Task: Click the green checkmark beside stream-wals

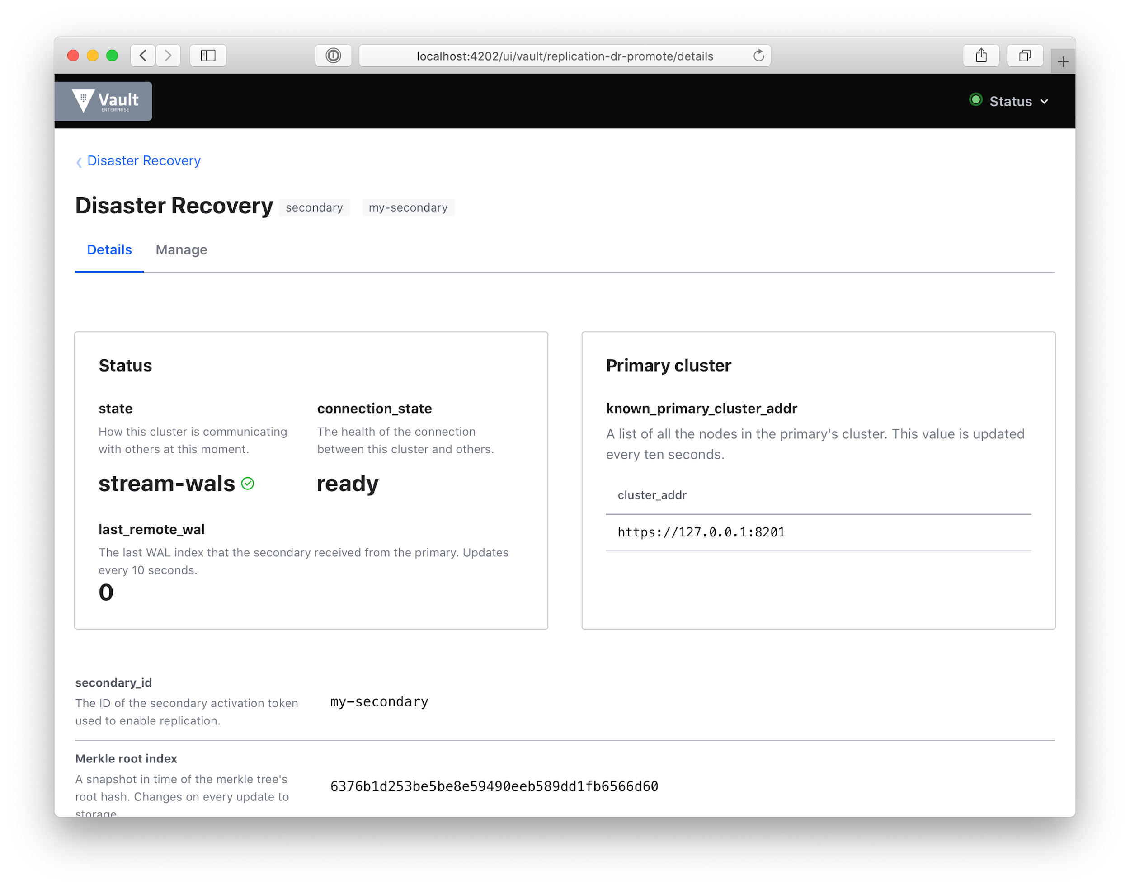Action: click(248, 484)
